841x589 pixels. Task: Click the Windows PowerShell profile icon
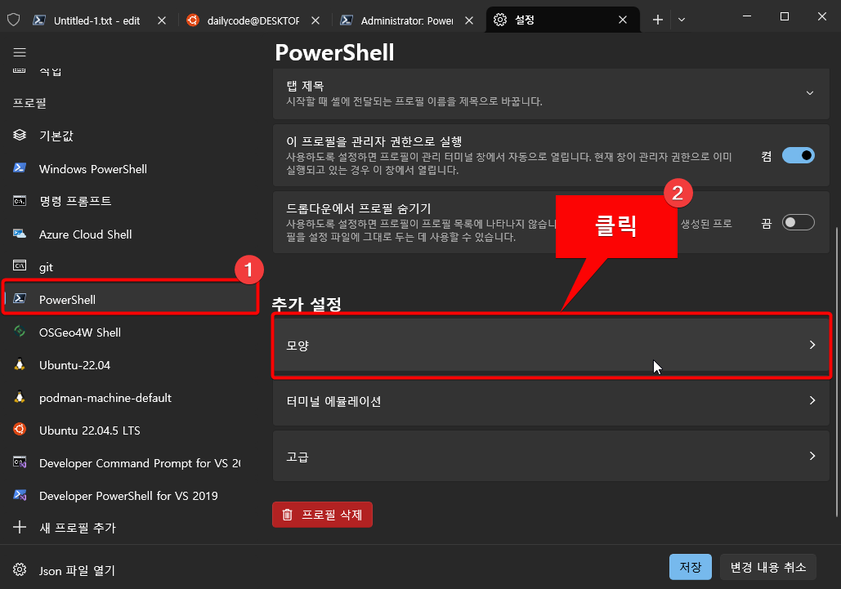click(x=20, y=168)
